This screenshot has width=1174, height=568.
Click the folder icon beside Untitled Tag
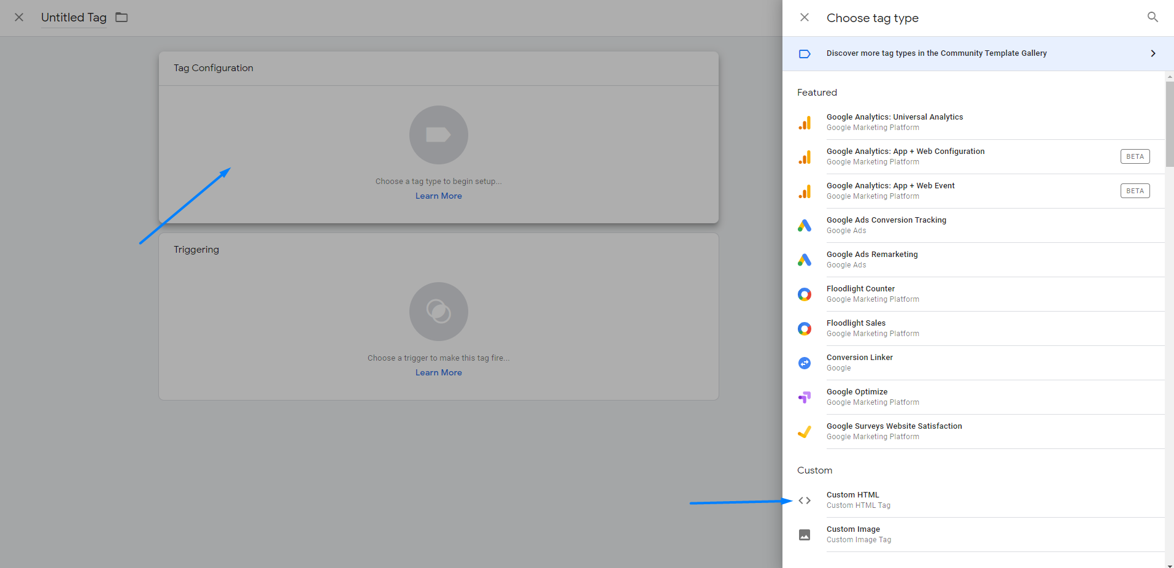click(x=122, y=17)
